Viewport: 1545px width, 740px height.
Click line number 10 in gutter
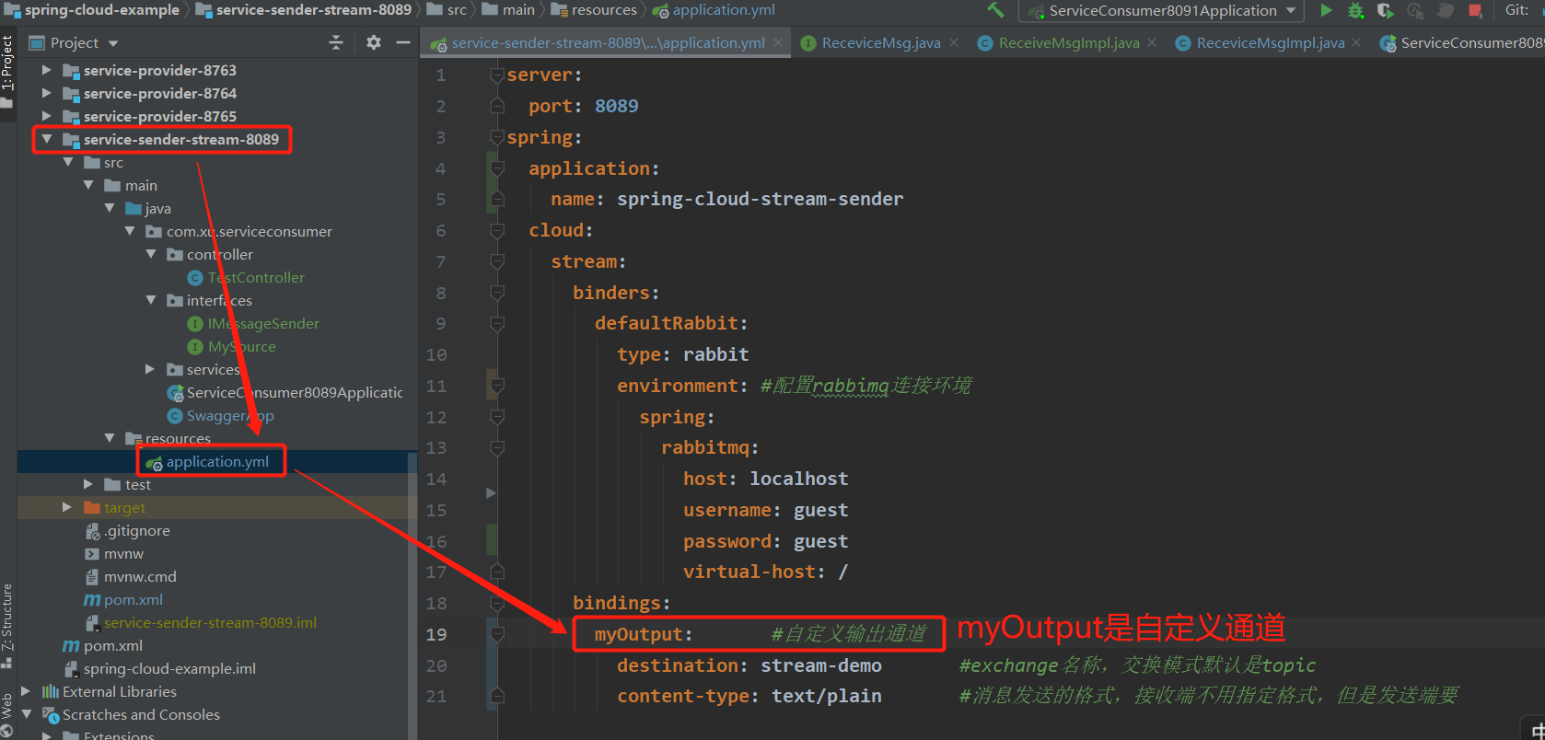[436, 354]
